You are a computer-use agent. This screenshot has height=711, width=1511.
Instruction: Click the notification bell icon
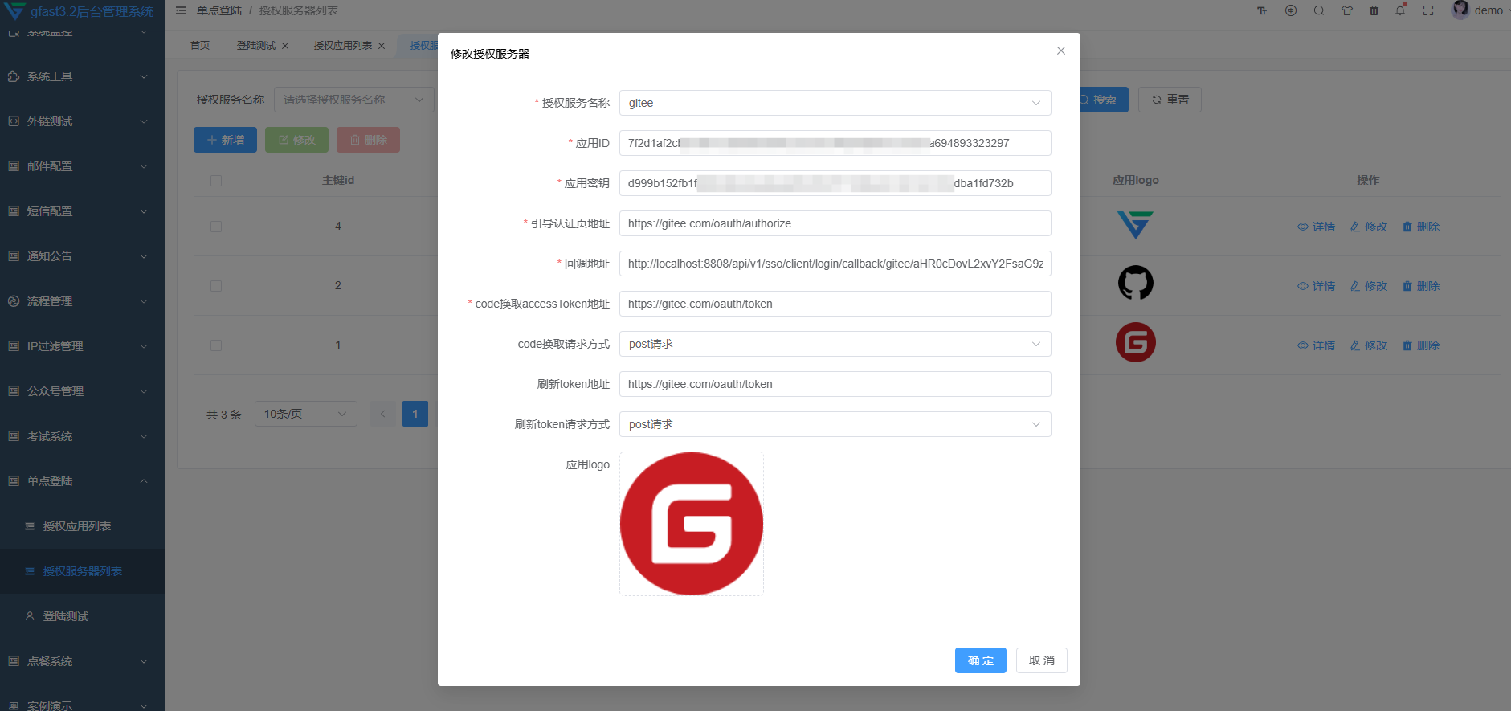[x=1400, y=10]
